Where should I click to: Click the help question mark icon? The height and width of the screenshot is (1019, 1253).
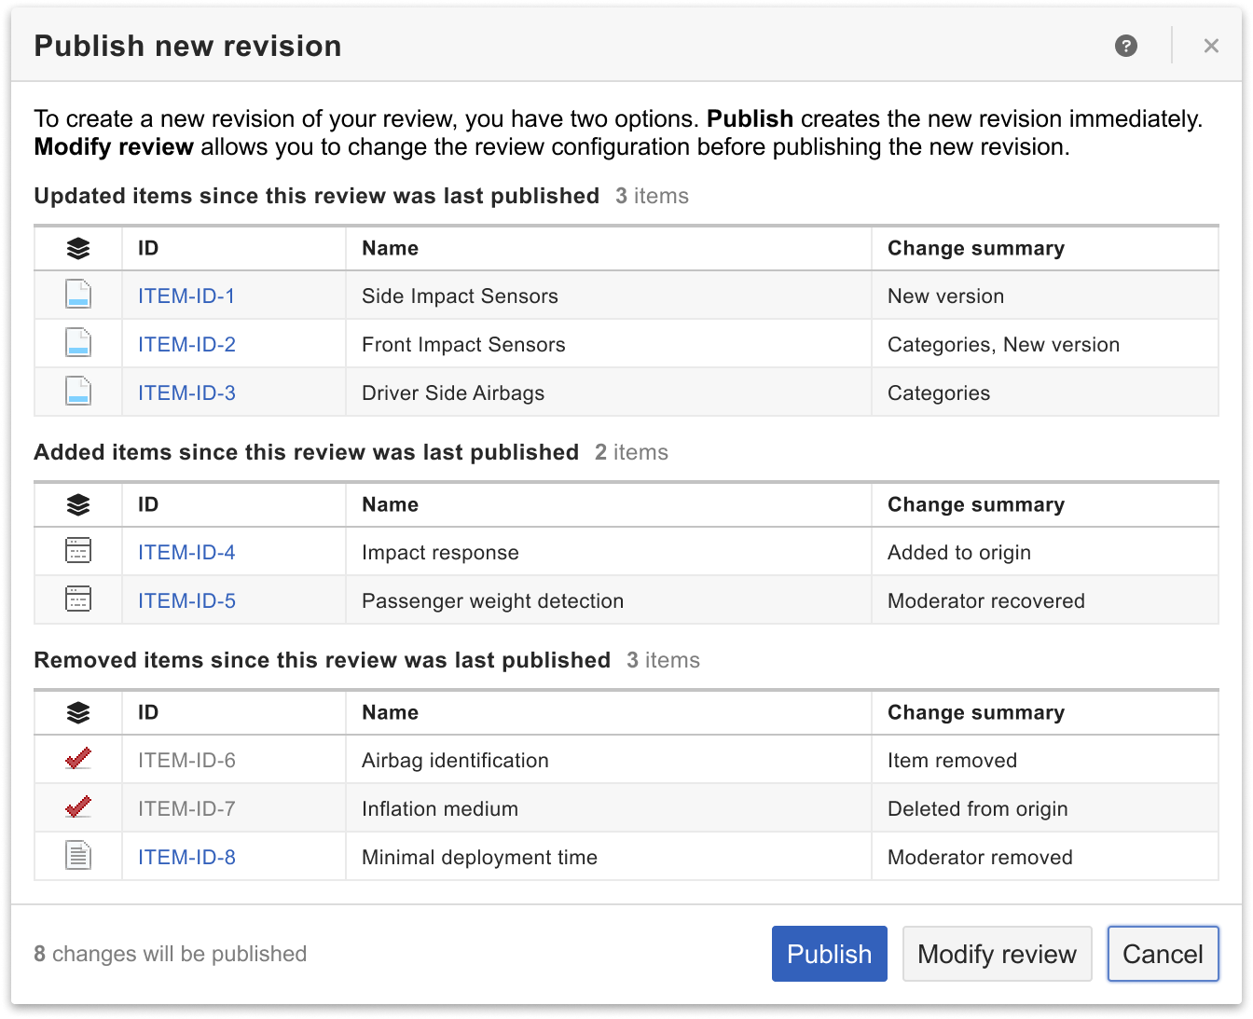(x=1125, y=46)
